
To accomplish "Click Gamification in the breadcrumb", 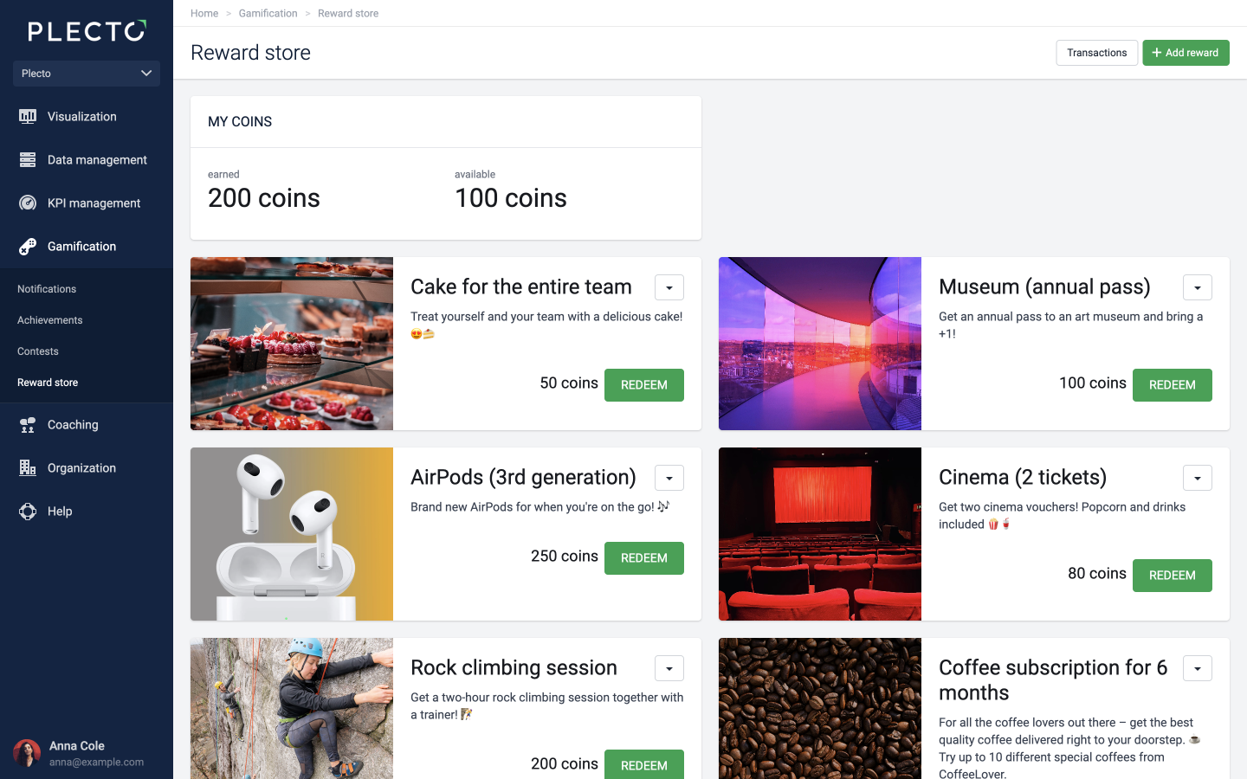I will pos(268,13).
